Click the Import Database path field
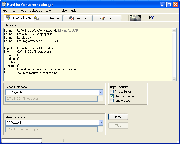 [x=52, y=99]
